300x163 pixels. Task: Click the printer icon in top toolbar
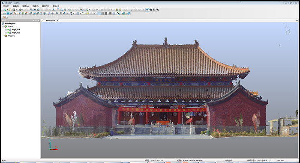tap(21, 10)
